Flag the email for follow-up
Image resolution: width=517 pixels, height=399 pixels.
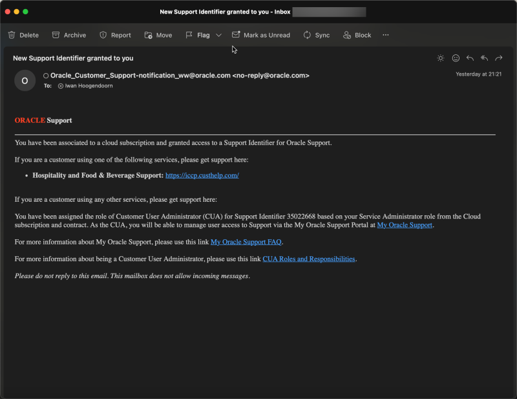[x=197, y=35]
